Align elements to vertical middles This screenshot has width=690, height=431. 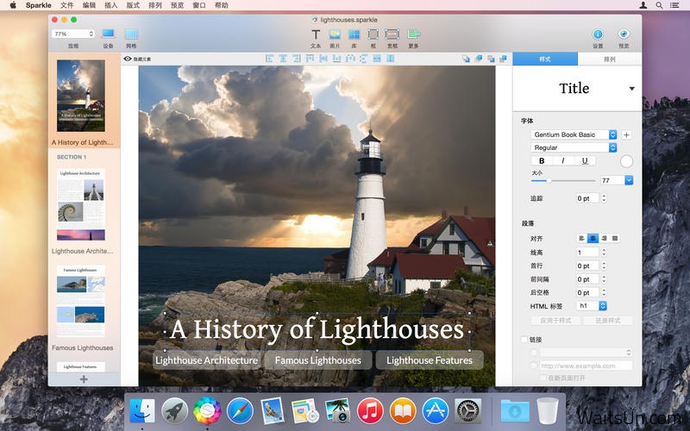pyautogui.click(x=323, y=59)
